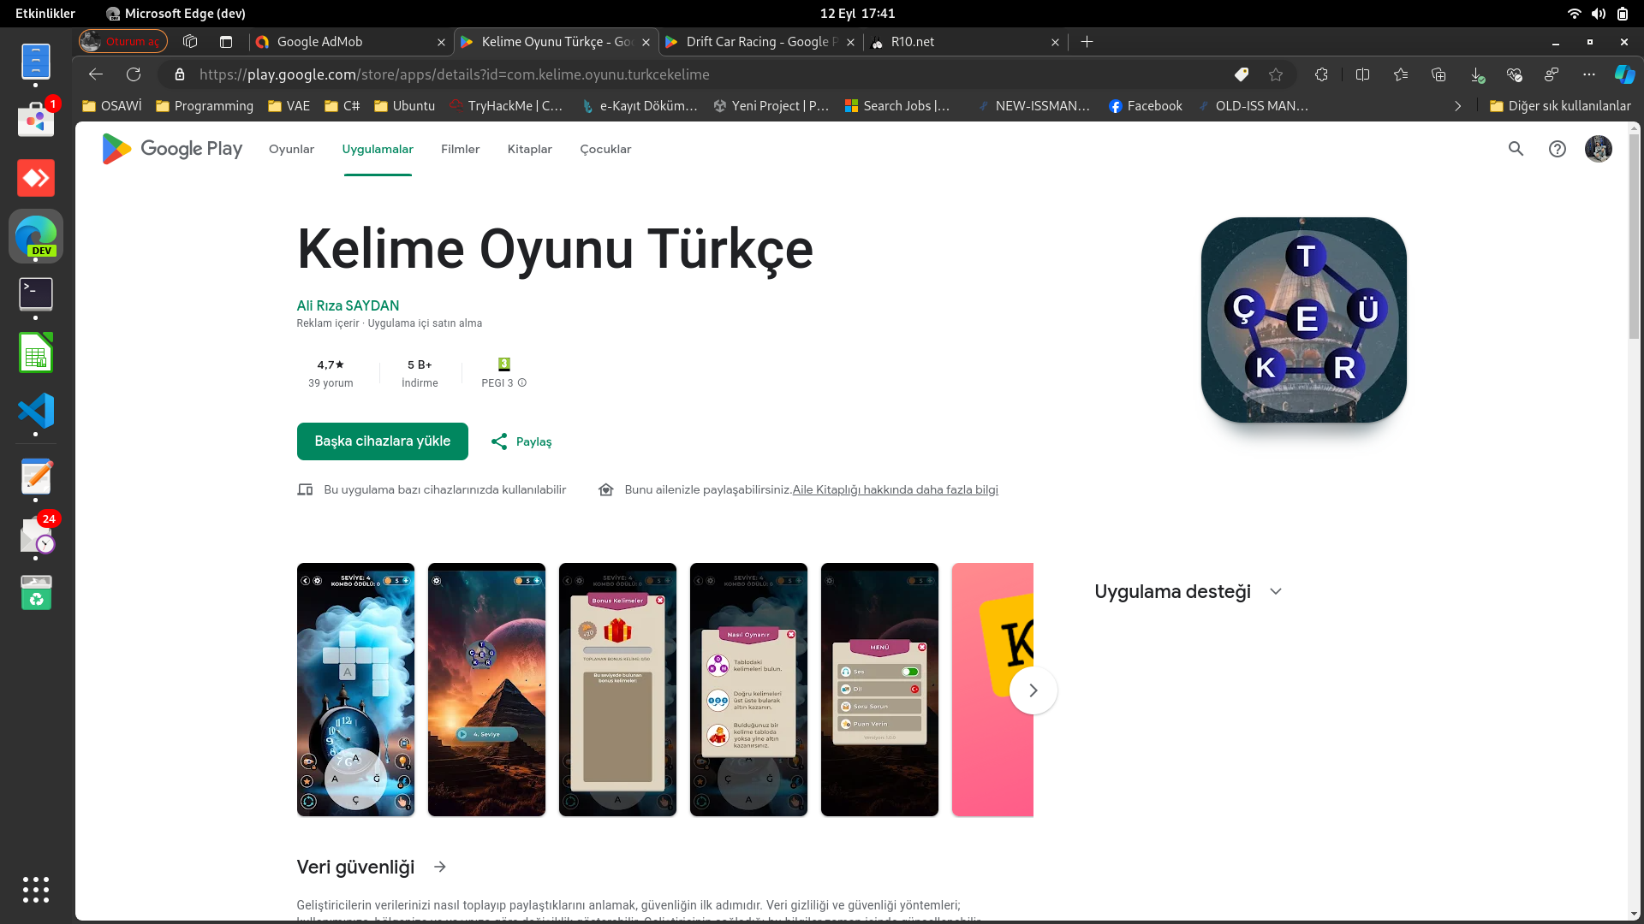Open Browser essentials heart icon
This screenshot has height=924, width=1644.
(1514, 74)
